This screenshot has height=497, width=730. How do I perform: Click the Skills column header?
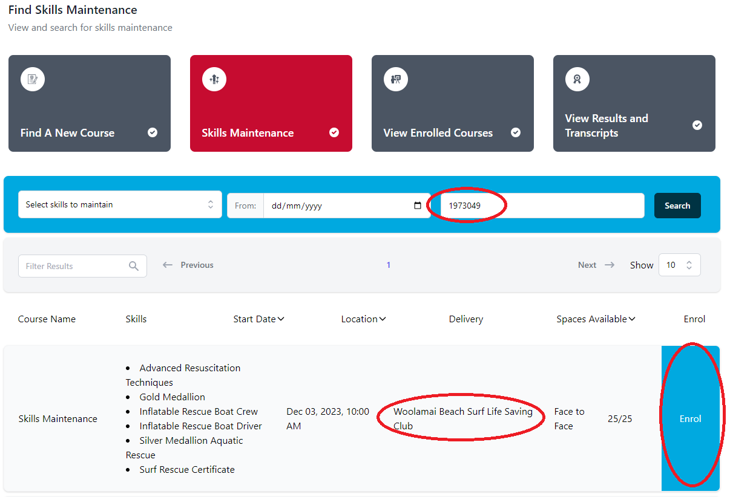136,319
